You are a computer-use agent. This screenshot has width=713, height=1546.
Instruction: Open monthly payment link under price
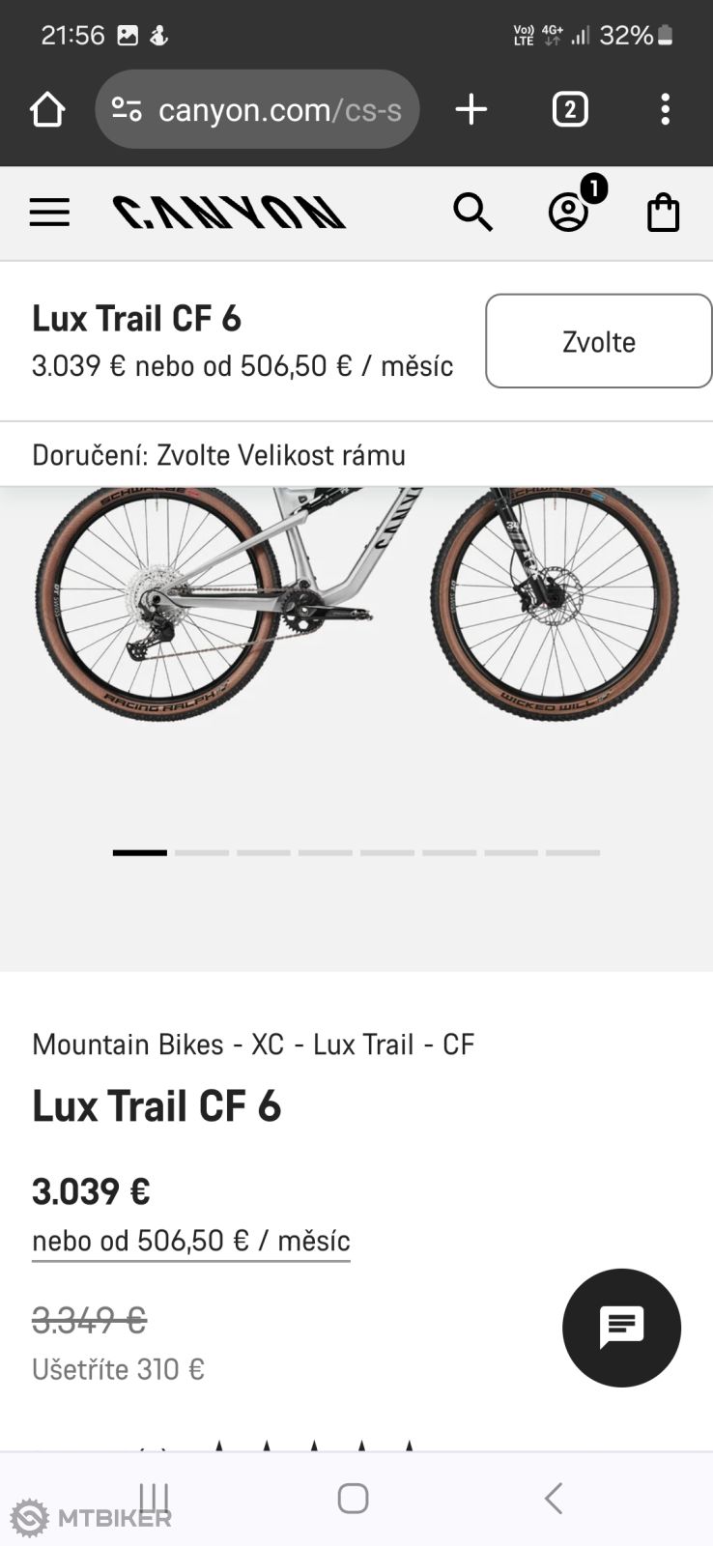[190, 1241]
